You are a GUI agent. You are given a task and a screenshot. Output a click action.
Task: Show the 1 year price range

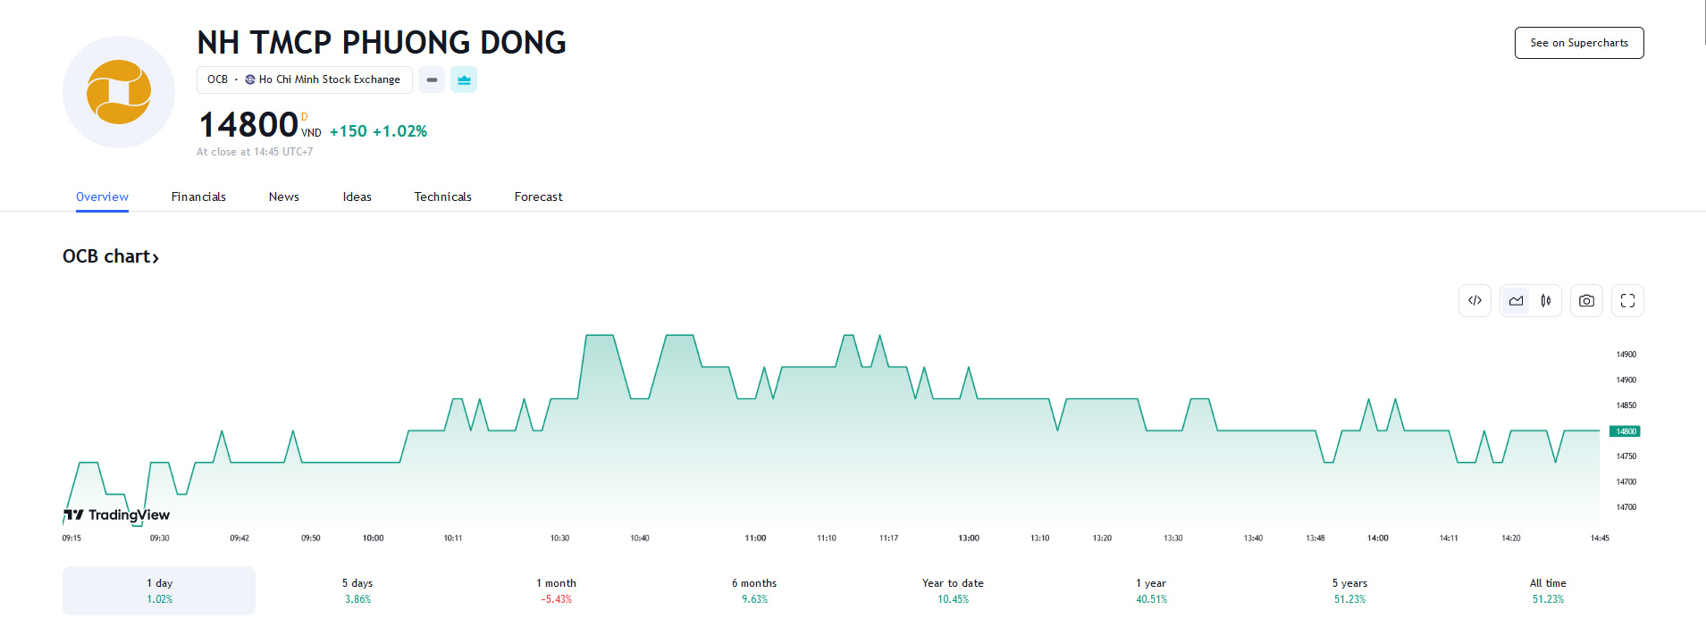point(1151,590)
